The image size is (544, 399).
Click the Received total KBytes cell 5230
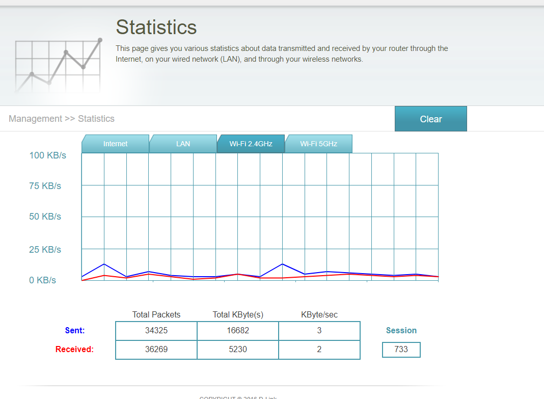click(x=238, y=350)
